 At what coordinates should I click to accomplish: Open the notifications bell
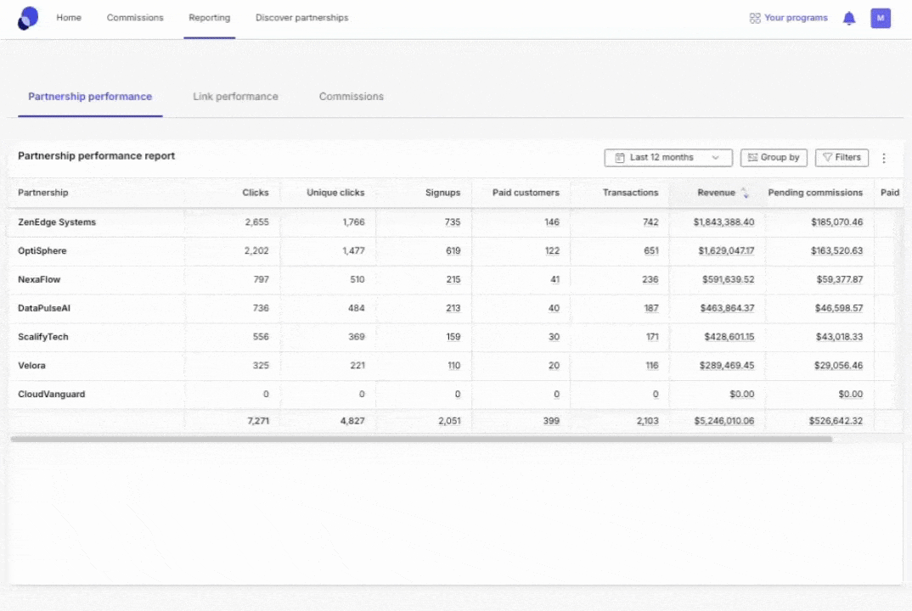click(849, 18)
